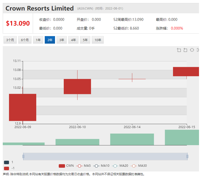
Task: Click the 开盘价: 0.000 value
Action: [89, 20]
